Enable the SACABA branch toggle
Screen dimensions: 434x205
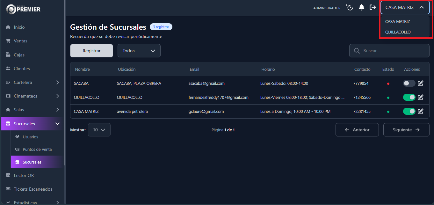point(409,84)
